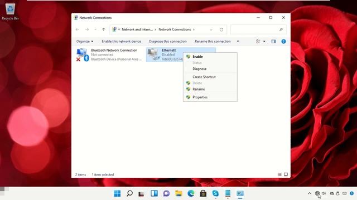Click the Control Panel taskbar icon

tap(240, 193)
